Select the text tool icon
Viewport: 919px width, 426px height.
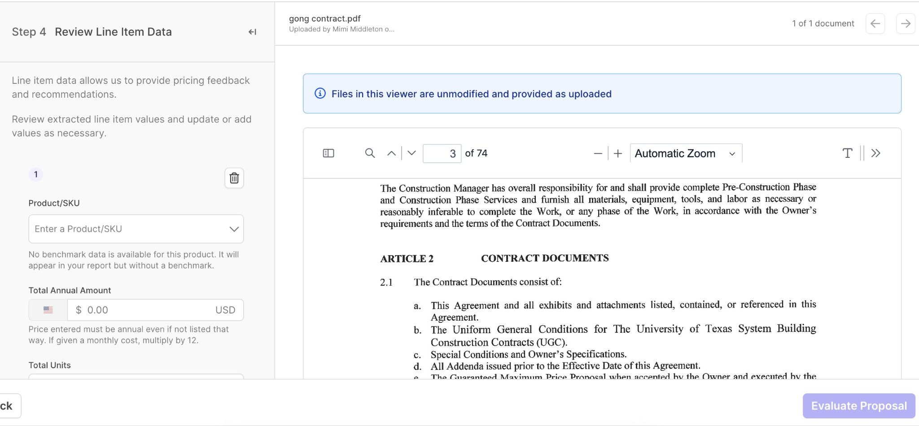[847, 153]
